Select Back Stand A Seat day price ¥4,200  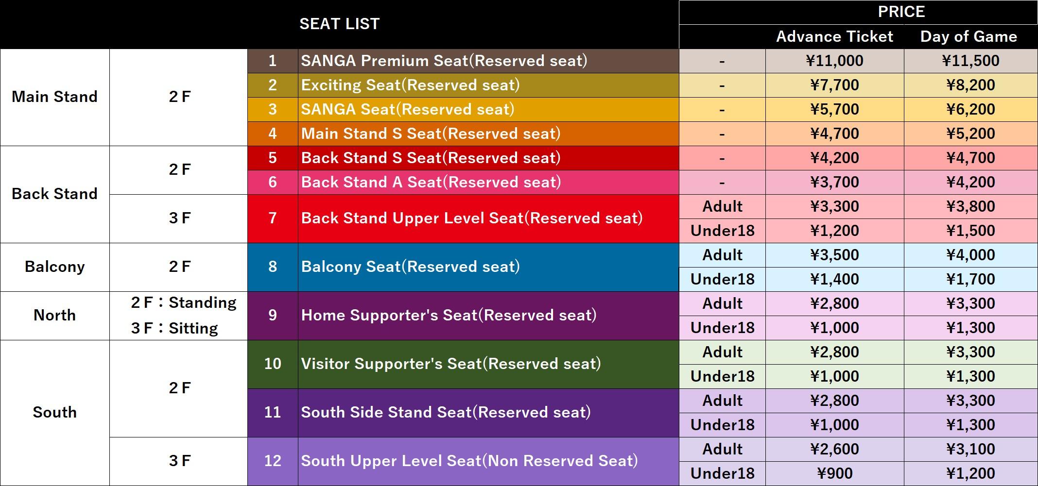click(970, 182)
